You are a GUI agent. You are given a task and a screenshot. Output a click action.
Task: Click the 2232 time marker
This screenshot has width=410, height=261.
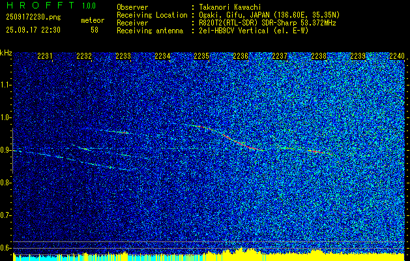click(x=84, y=56)
